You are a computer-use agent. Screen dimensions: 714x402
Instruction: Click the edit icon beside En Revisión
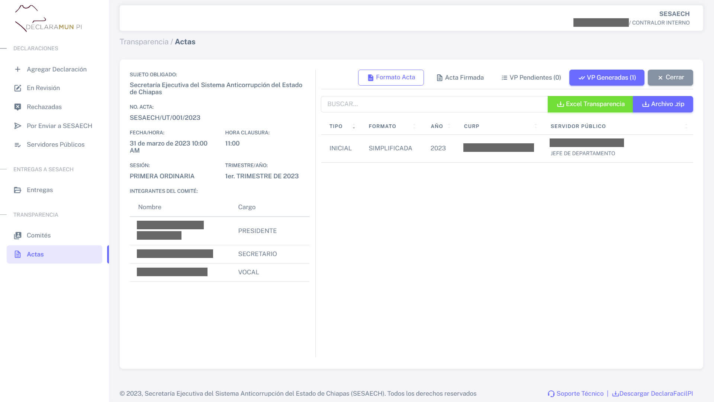(17, 88)
